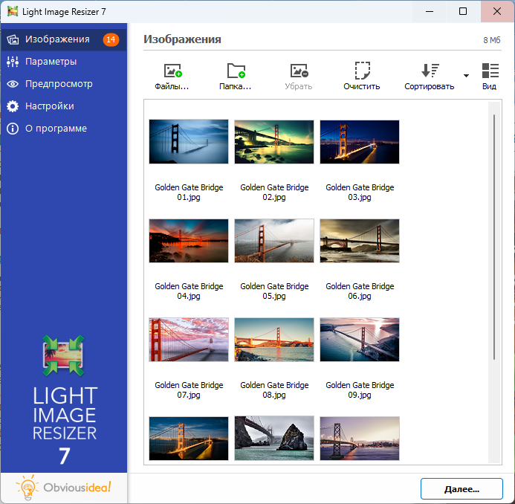Viewport: 515px width, 504px height.
Task: Click the Light Image Resizer 7 logo
Action: tap(64, 401)
